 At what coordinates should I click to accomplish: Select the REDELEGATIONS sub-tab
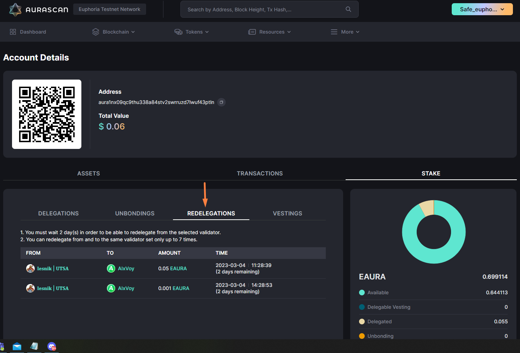click(211, 213)
